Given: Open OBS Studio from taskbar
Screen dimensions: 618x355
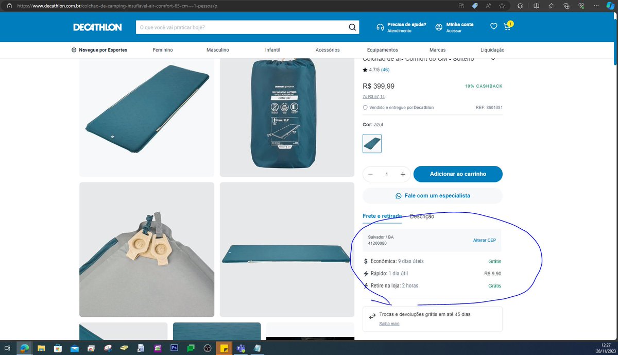Looking at the screenshot, I should click(208, 348).
